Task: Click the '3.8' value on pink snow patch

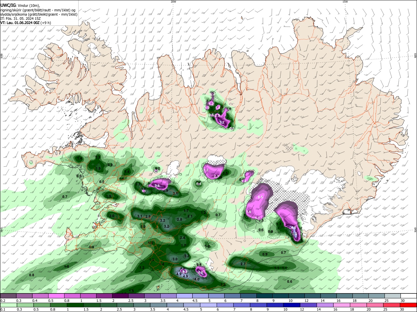Action: click(x=157, y=186)
